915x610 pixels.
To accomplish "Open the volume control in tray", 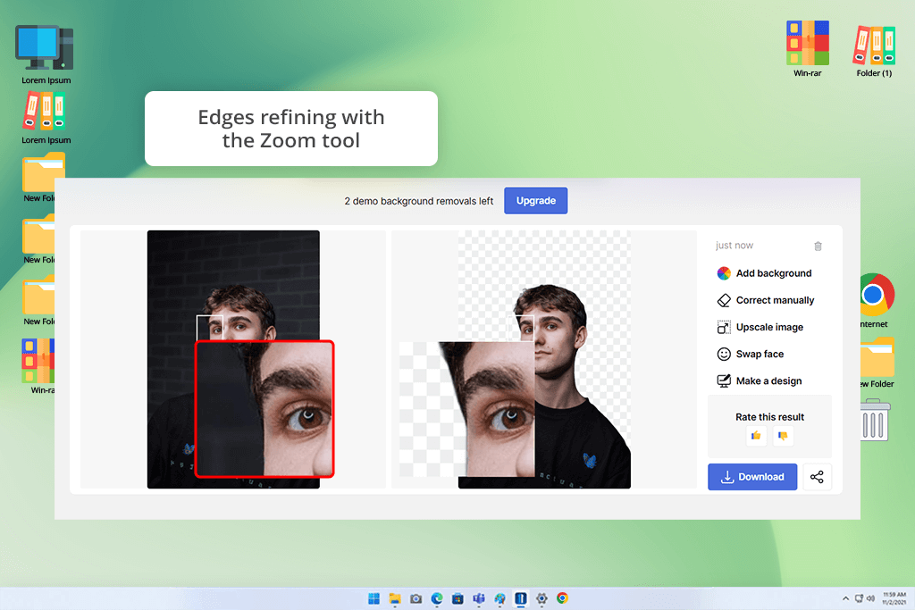I will tap(870, 598).
